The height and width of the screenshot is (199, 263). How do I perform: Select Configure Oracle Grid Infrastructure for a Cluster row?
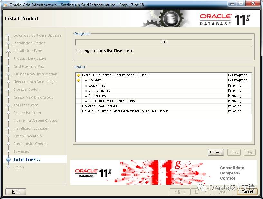(x=164, y=111)
